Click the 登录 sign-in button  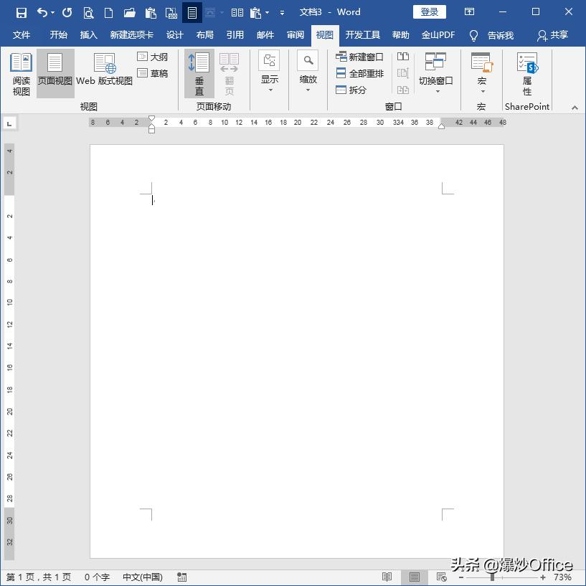[x=429, y=12]
